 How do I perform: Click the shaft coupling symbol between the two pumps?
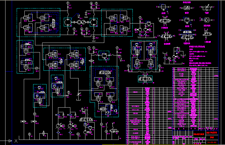point(80,22)
